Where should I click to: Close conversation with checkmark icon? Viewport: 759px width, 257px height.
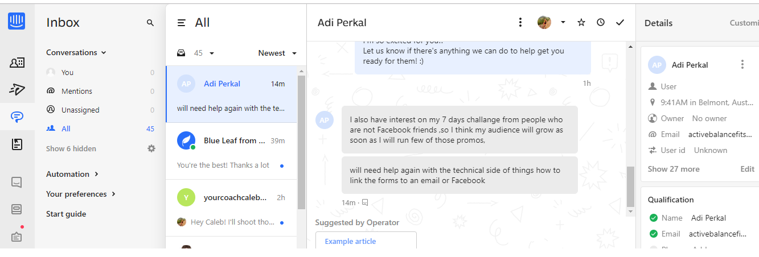click(620, 22)
